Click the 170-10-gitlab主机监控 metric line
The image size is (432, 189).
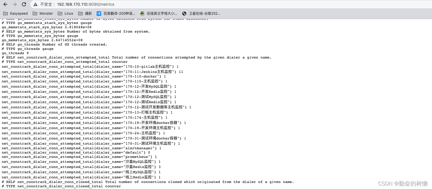tap(90, 67)
